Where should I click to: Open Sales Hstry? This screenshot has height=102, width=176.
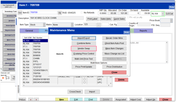[106, 19]
